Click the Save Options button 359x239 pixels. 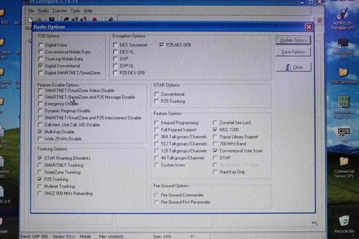pos(293,52)
